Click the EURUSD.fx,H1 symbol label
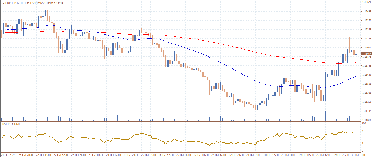 click(x=14, y=3)
